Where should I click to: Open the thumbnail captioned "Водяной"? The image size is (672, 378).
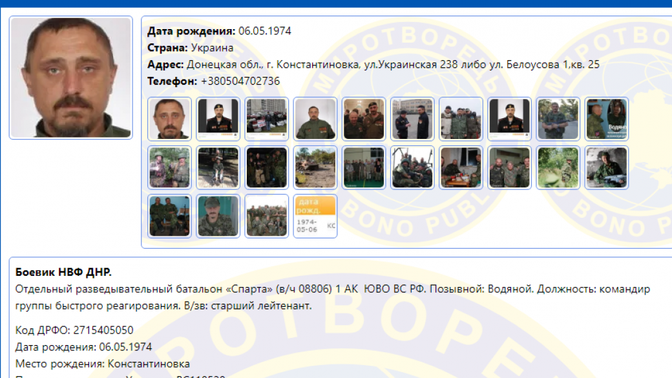(607, 119)
